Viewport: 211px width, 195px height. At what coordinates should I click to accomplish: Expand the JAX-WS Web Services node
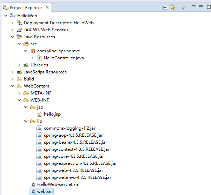[x=13, y=30]
